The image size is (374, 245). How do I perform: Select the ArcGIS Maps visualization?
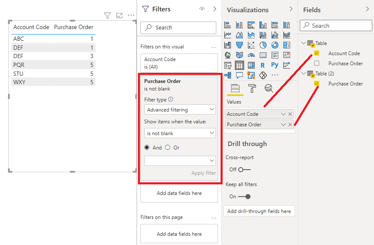251,75
